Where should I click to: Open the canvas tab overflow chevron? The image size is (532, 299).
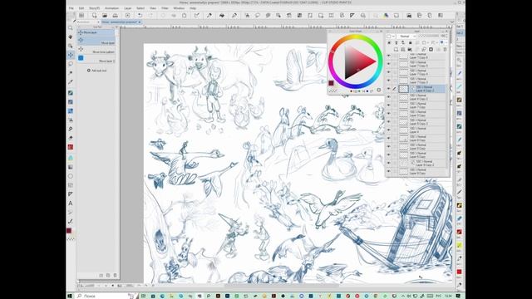tap(451, 22)
